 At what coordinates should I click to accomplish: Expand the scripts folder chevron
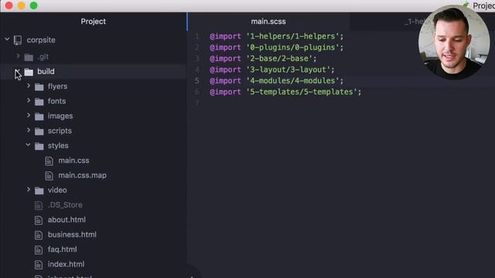click(29, 131)
